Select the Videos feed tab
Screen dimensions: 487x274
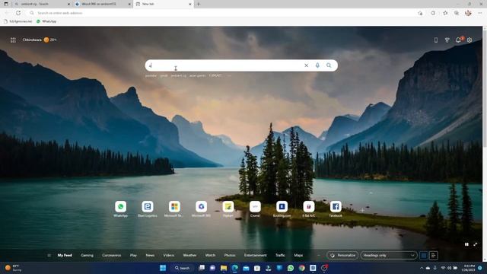tap(169, 256)
